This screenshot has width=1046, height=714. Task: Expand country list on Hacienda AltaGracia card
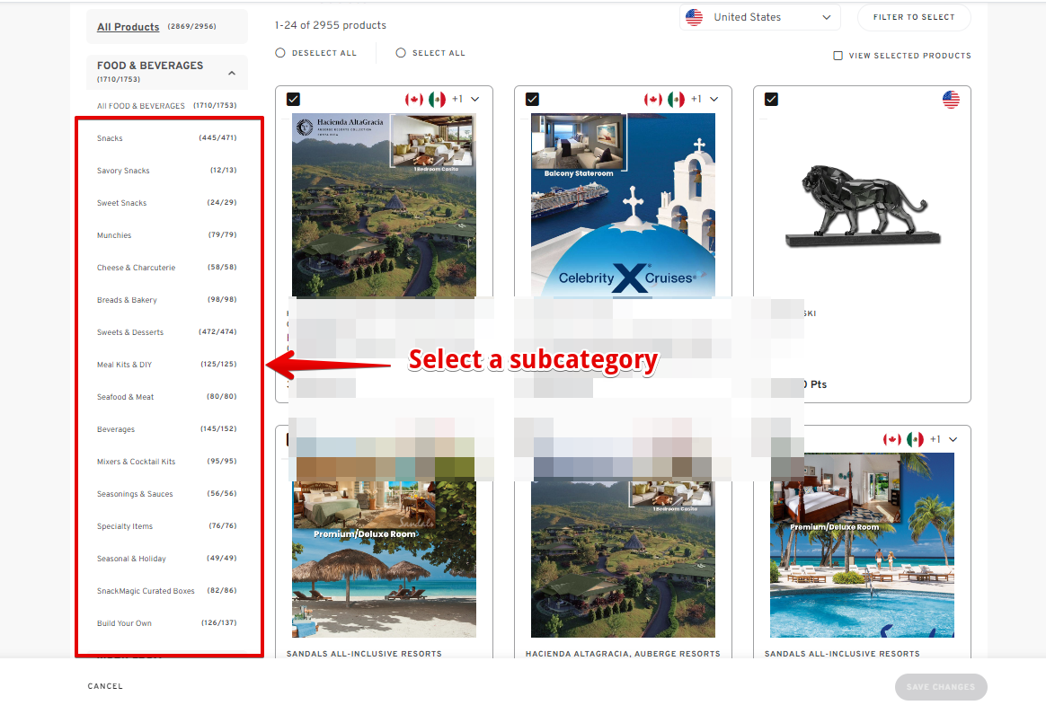pyautogui.click(x=475, y=100)
